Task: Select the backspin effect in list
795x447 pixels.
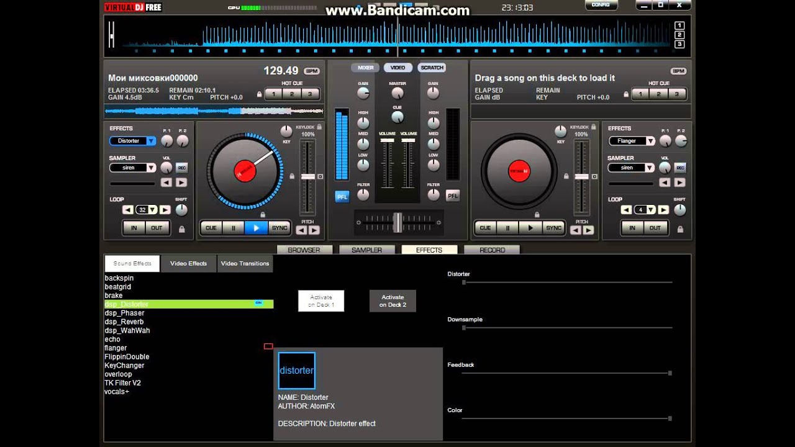Action: tap(119, 278)
